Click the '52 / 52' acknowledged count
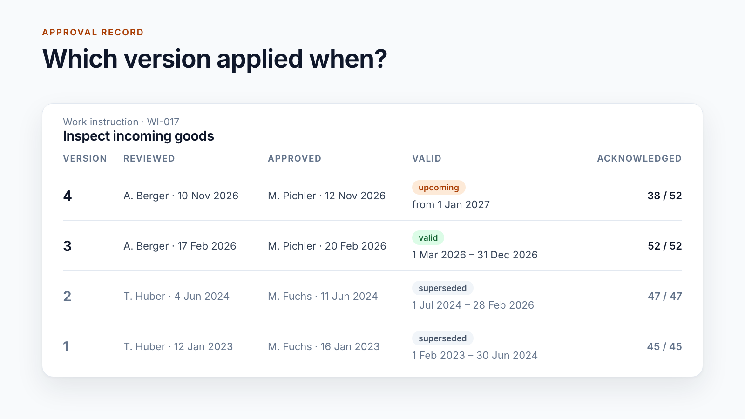The width and height of the screenshot is (745, 419). click(664, 246)
